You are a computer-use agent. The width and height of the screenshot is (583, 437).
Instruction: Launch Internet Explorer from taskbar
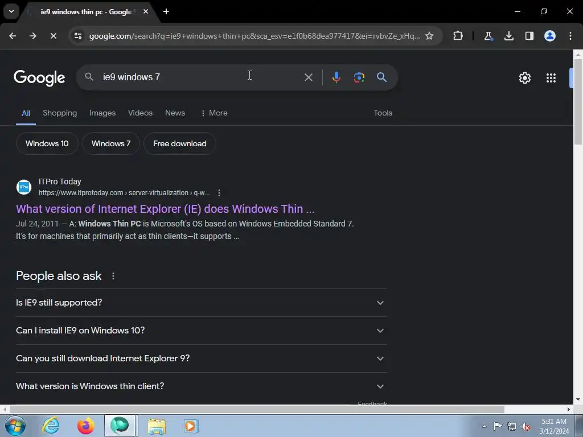pos(51,426)
